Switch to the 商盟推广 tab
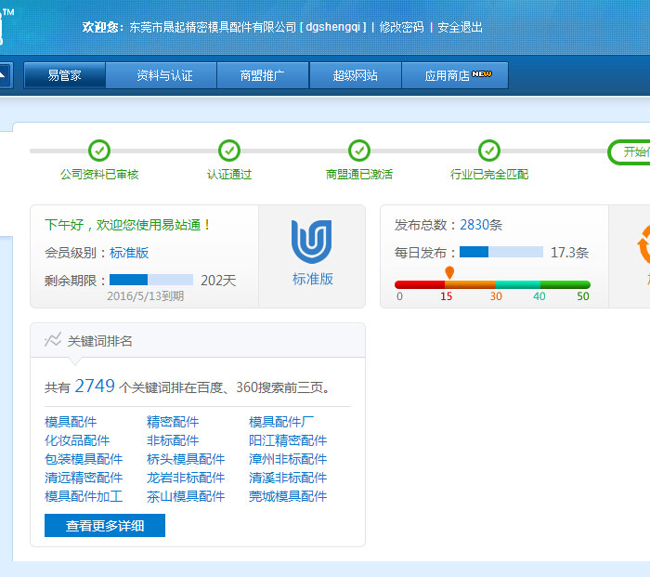The image size is (650, 577). (x=262, y=76)
